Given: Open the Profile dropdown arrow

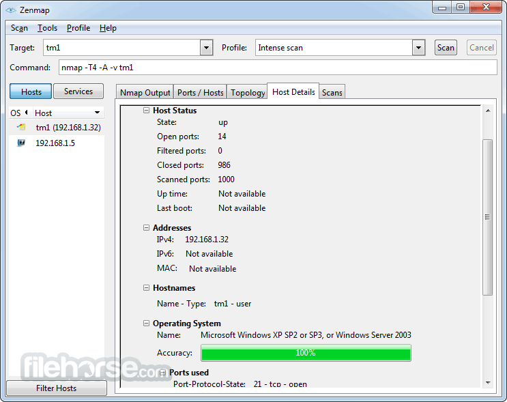Looking at the screenshot, I should point(418,48).
